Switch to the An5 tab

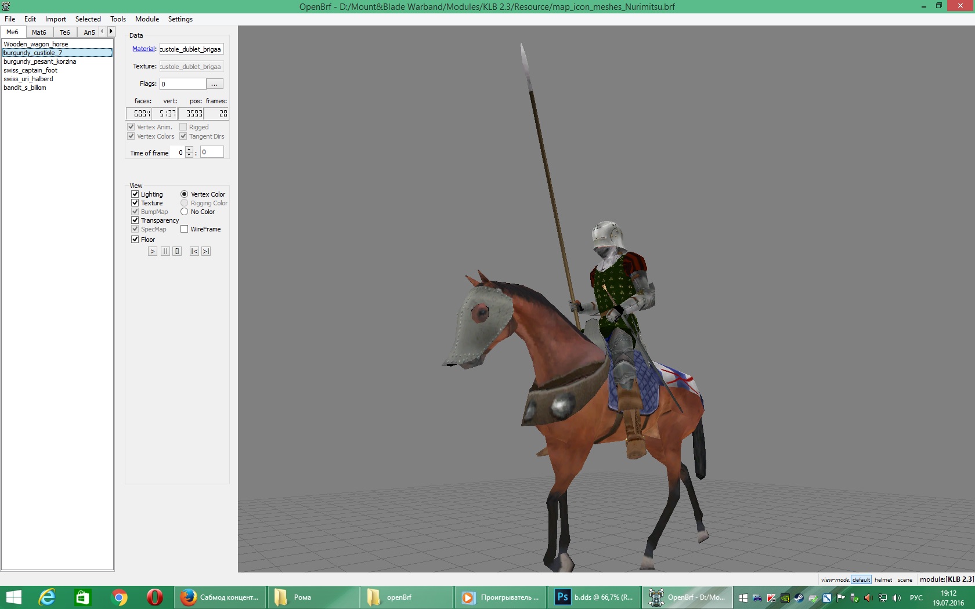[x=88, y=32]
